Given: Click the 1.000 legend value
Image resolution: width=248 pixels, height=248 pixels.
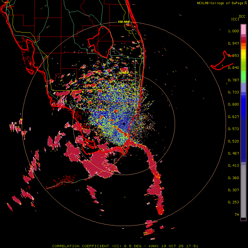Looking at the screenshot, I should click(233, 31).
